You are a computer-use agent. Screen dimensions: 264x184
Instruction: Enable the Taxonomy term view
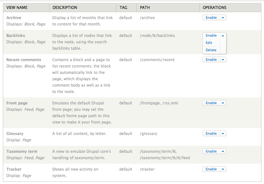click(x=211, y=151)
